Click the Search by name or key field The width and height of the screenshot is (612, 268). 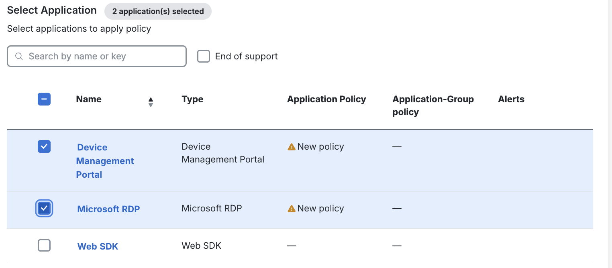point(96,56)
